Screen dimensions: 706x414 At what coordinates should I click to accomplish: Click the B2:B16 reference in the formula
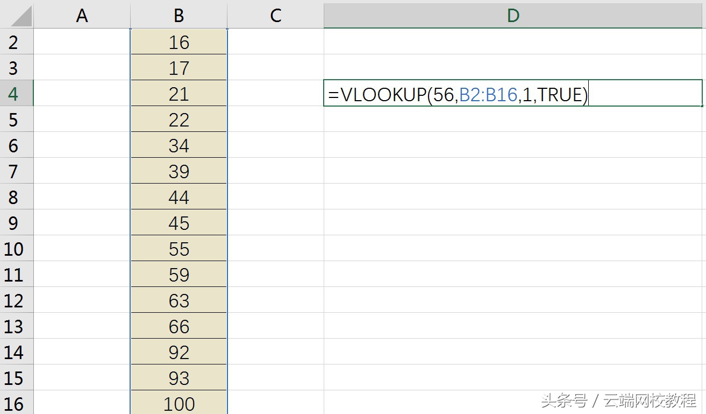click(x=488, y=94)
